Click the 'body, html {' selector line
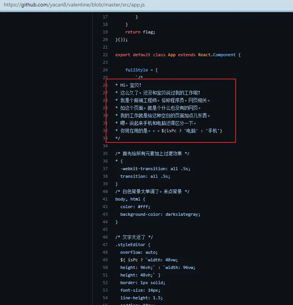The width and height of the screenshot is (293, 305). click(x=130, y=199)
